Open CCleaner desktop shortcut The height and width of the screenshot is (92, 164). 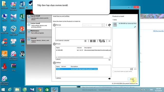(4, 42)
